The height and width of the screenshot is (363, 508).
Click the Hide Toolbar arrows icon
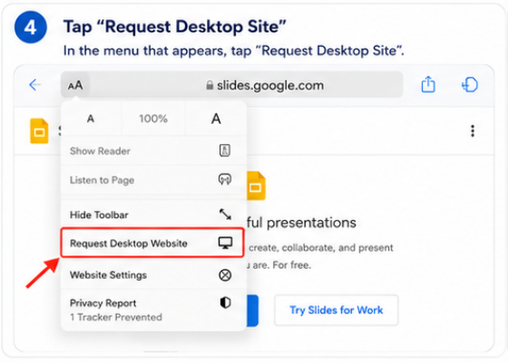pyautogui.click(x=225, y=214)
